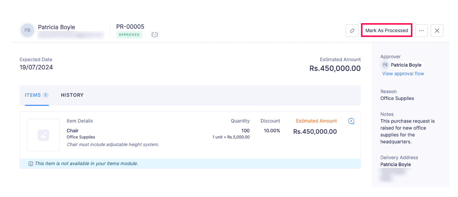Click the APPROVED status badge

click(x=129, y=35)
